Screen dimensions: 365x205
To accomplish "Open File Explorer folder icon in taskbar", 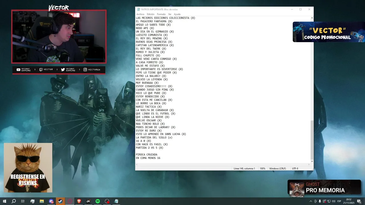I will (x=42, y=201).
